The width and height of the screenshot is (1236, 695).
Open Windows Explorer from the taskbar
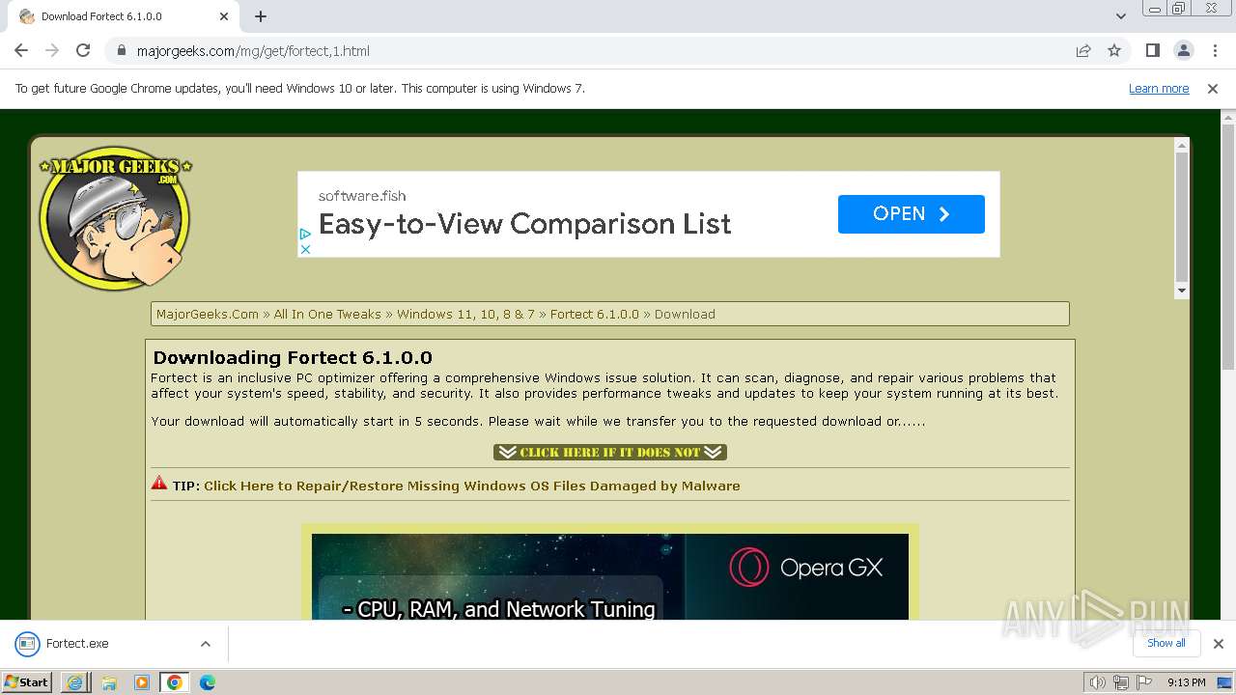tap(109, 682)
